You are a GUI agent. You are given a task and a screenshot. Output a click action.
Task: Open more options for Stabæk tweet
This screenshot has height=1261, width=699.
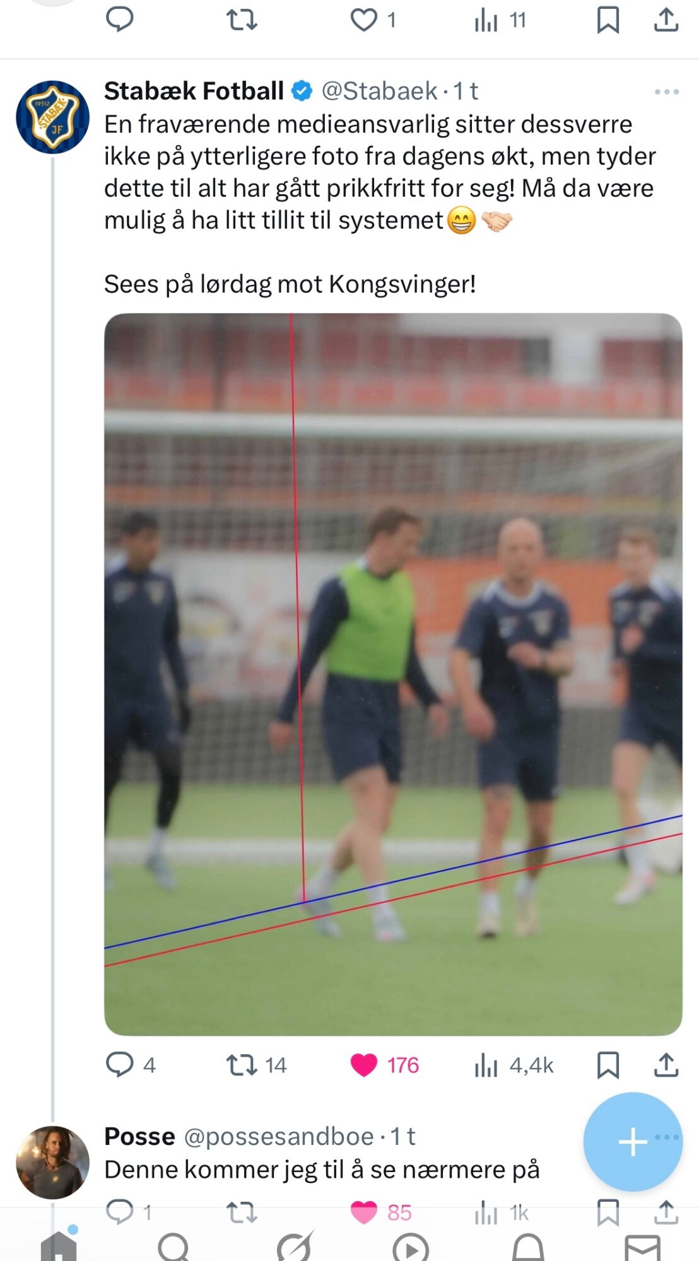click(667, 92)
